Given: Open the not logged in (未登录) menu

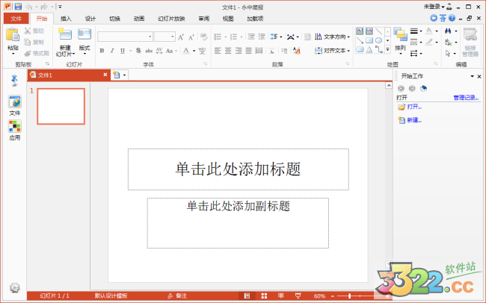Looking at the screenshot, I should [x=434, y=7].
